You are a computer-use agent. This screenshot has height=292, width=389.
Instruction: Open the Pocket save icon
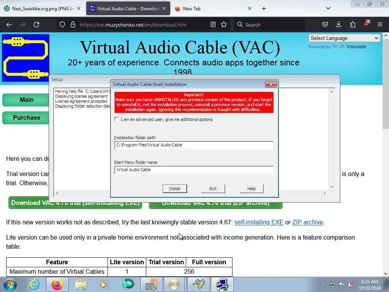pos(325,25)
